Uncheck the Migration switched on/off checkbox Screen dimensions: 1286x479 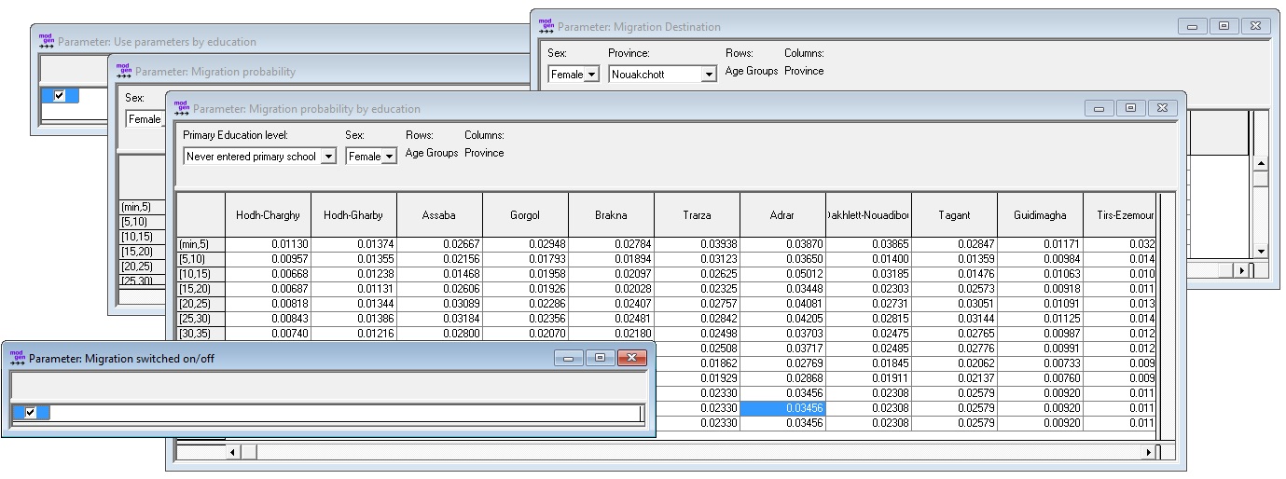(x=31, y=413)
